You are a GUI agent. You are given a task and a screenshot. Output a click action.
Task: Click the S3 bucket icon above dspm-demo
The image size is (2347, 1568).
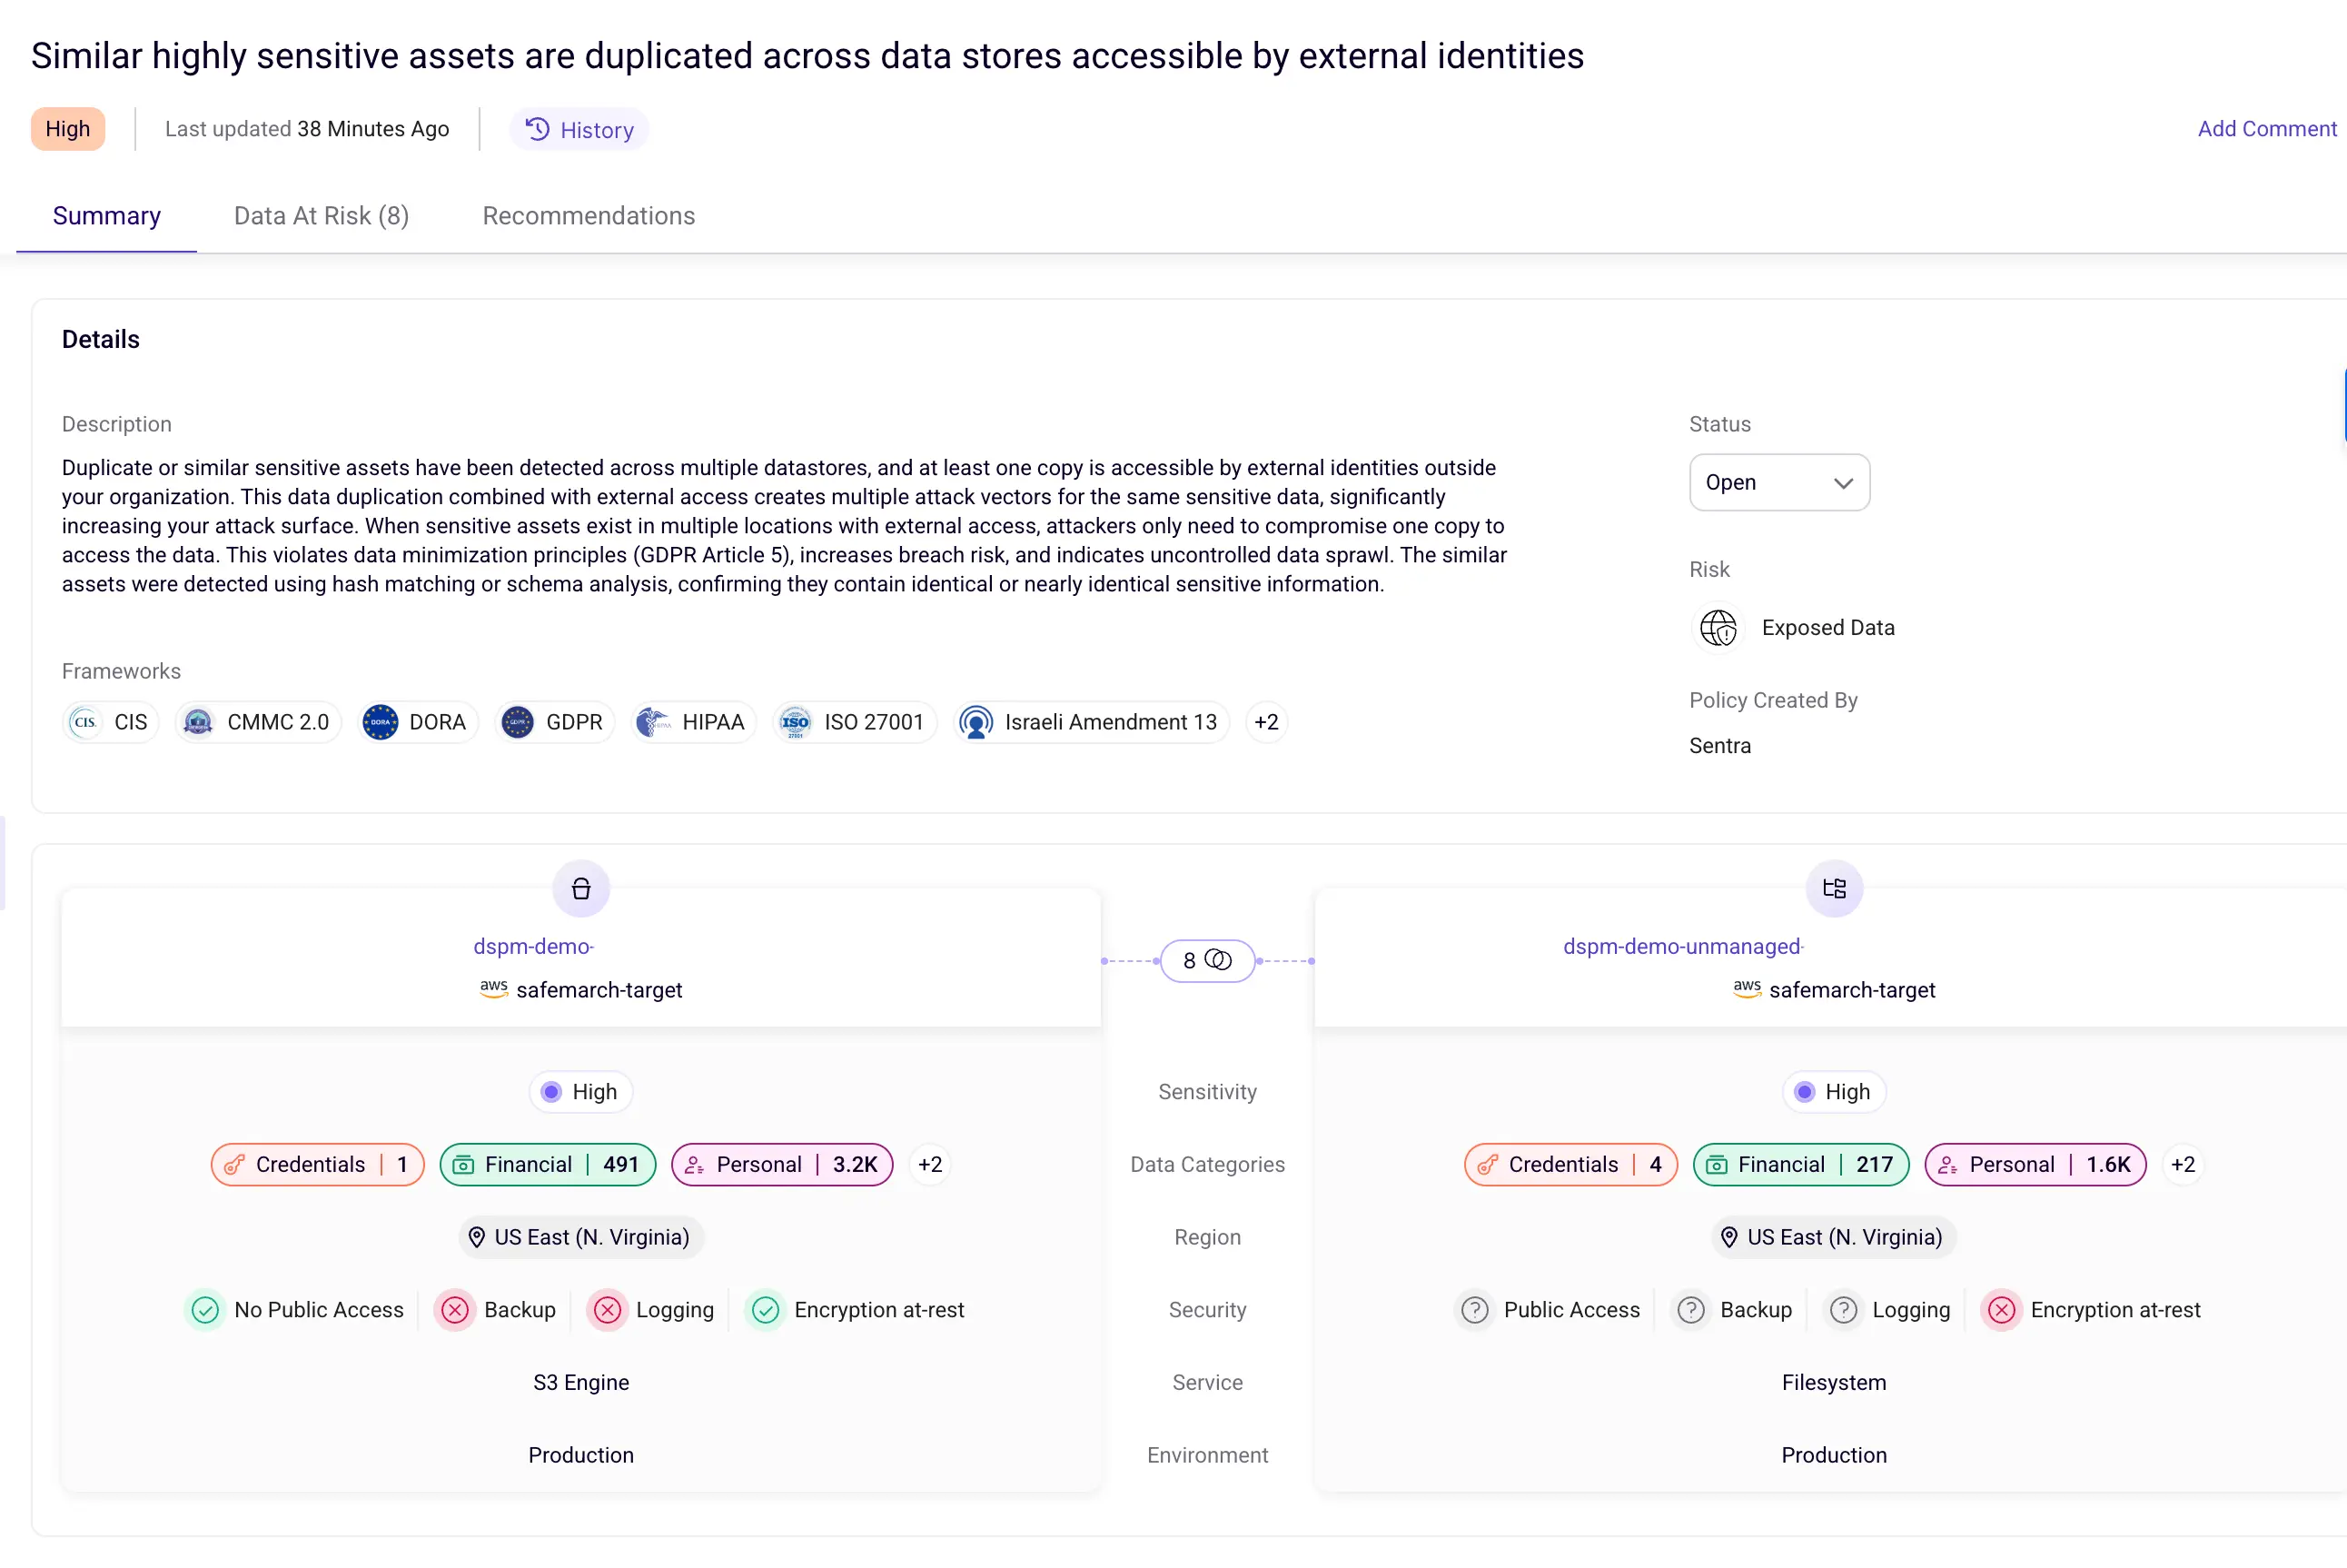580,888
